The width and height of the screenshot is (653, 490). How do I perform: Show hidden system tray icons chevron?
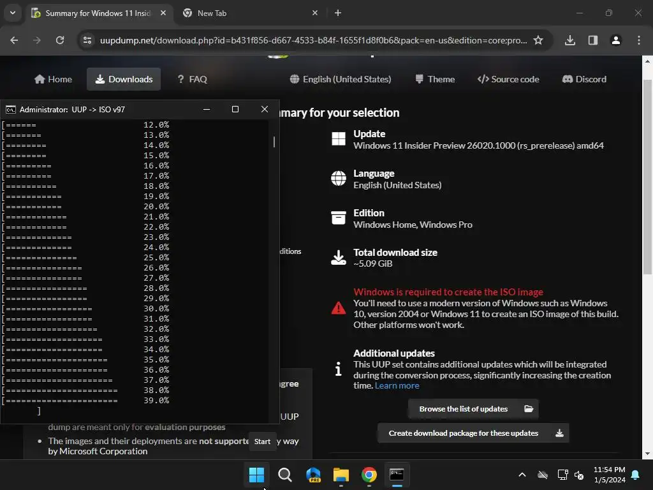click(522, 475)
